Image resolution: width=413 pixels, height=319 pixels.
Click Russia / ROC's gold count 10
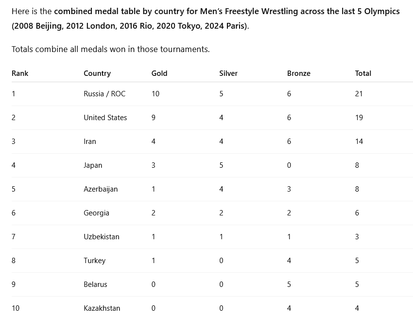tap(155, 94)
